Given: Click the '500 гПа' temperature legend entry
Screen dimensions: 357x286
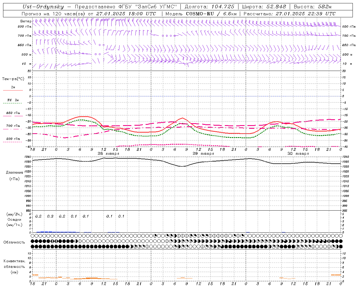Looking at the screenshot, I should coord(13,139).
